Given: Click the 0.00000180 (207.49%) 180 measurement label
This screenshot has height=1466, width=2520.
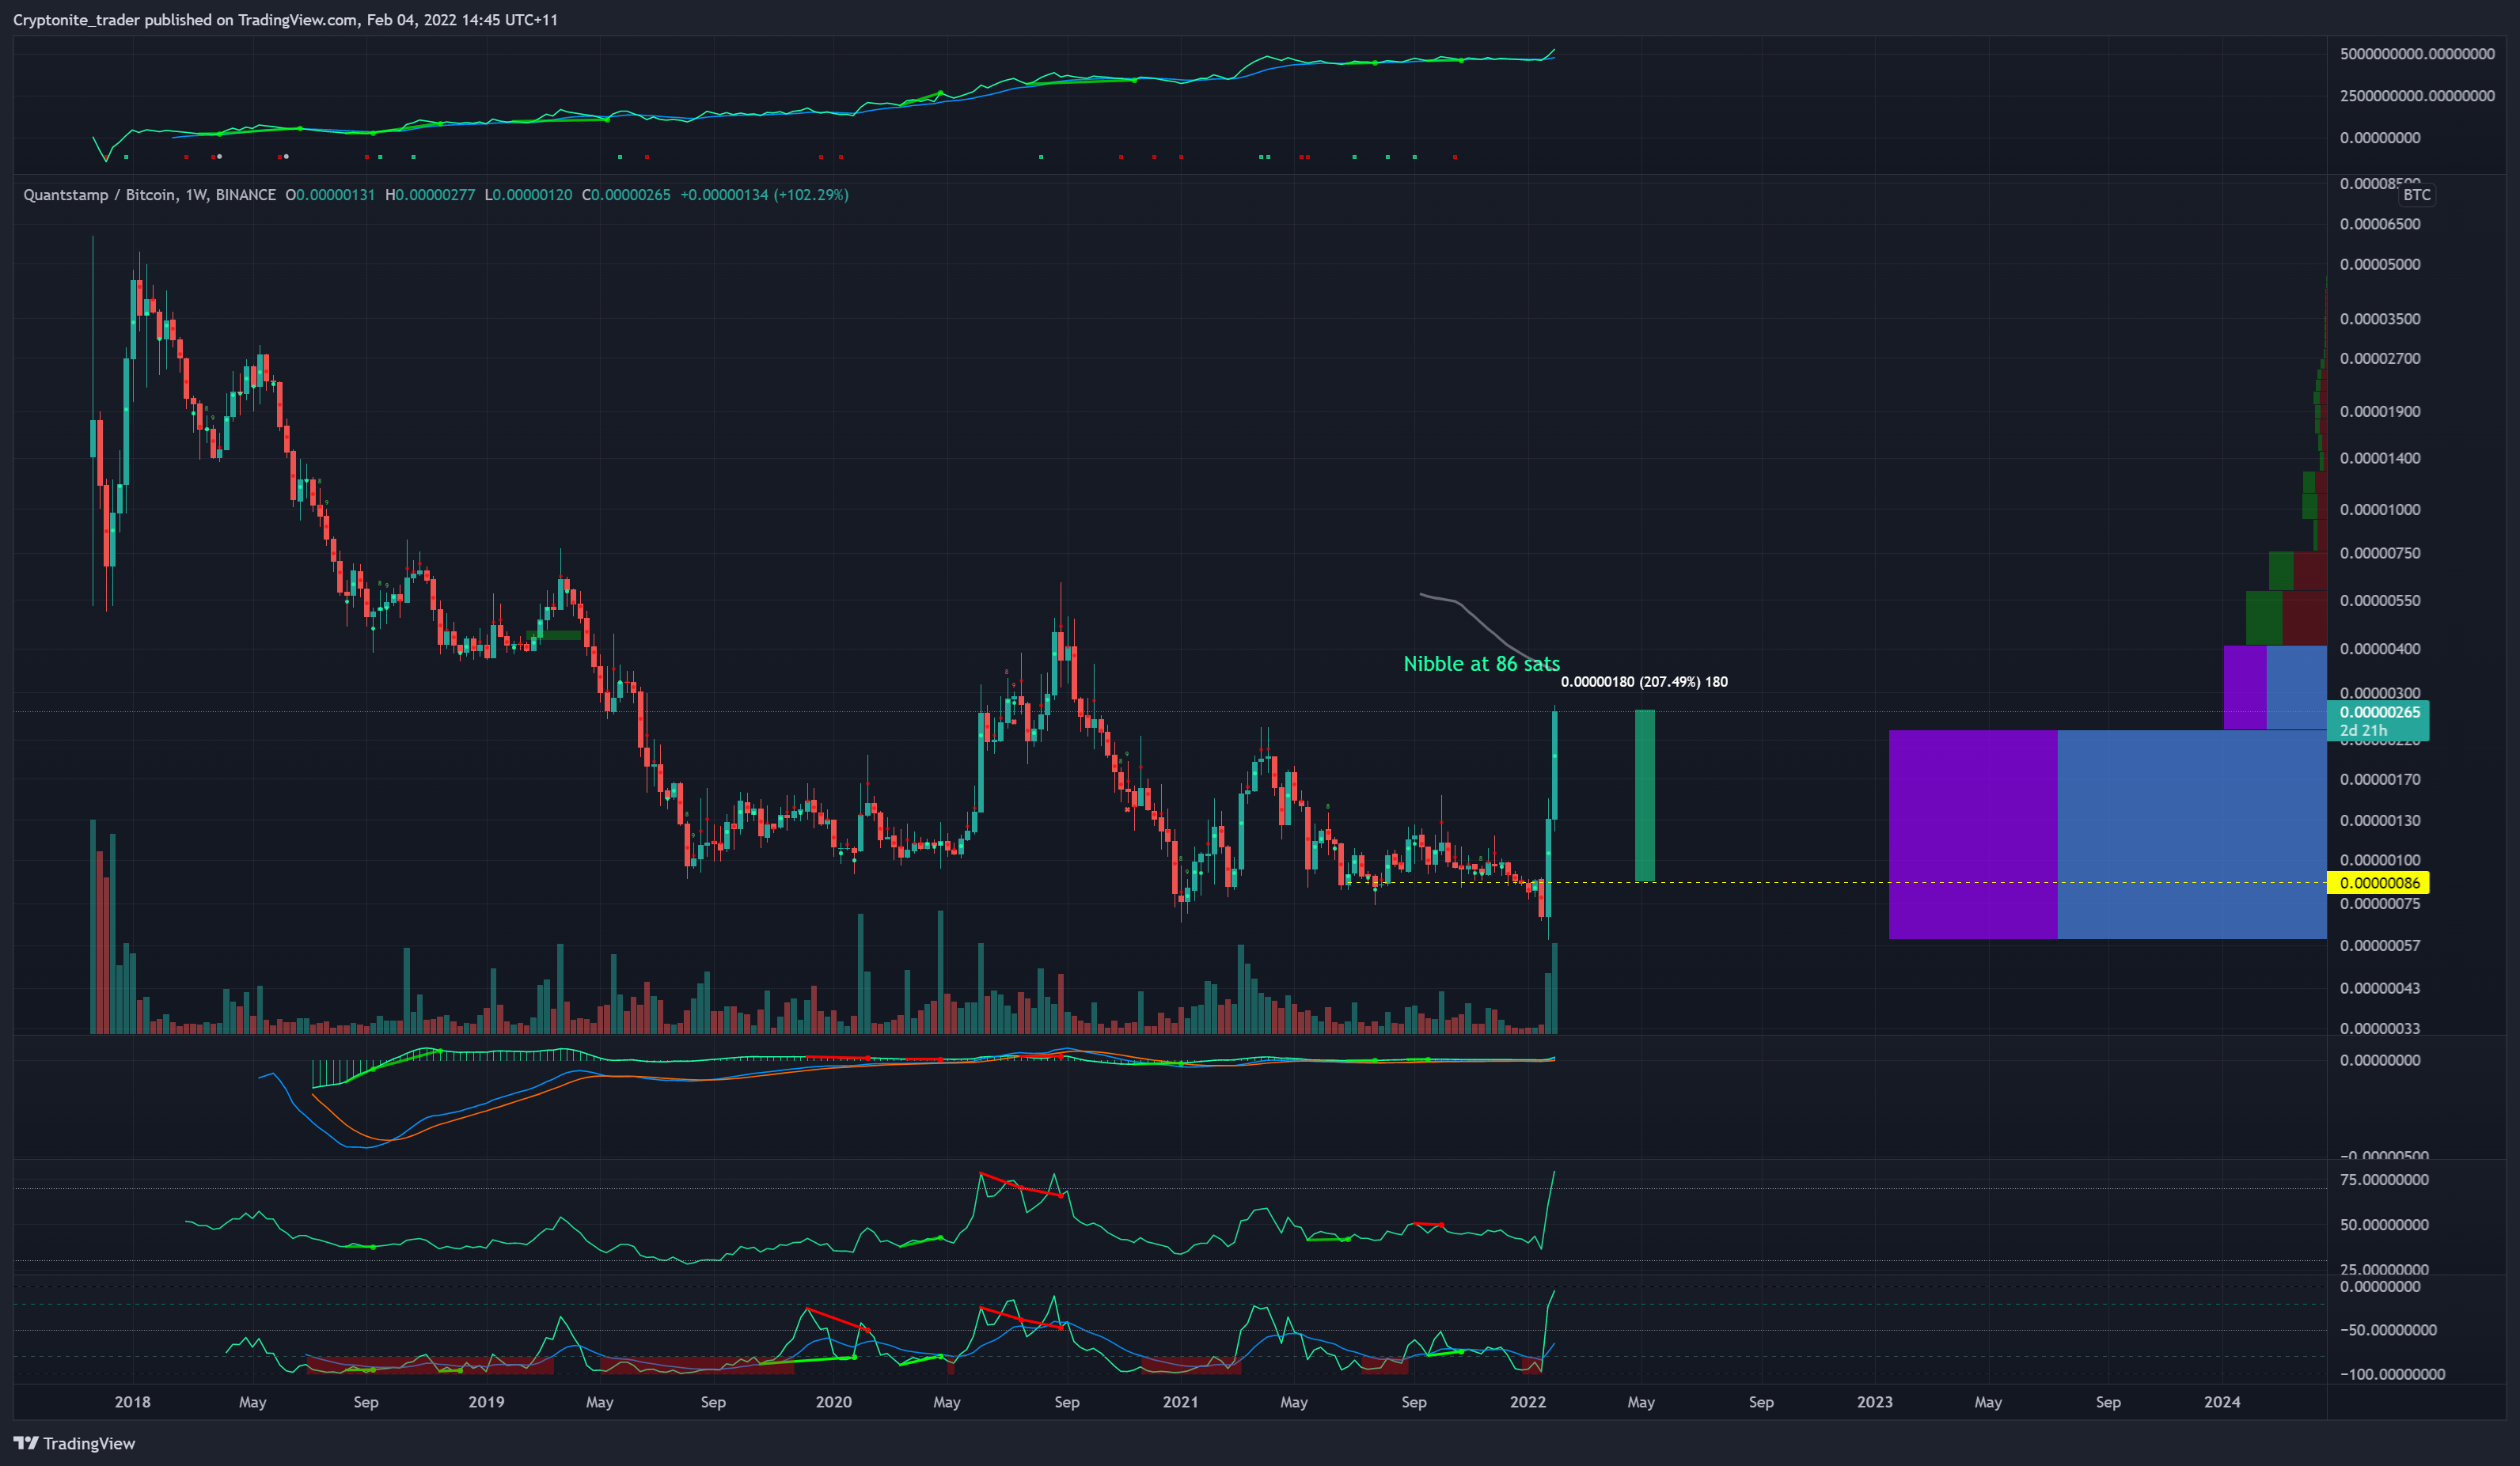Looking at the screenshot, I should pyautogui.click(x=1644, y=681).
